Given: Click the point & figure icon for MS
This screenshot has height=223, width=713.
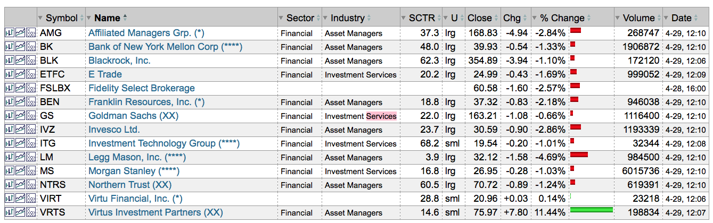Looking at the screenshot, I should click(x=31, y=171).
